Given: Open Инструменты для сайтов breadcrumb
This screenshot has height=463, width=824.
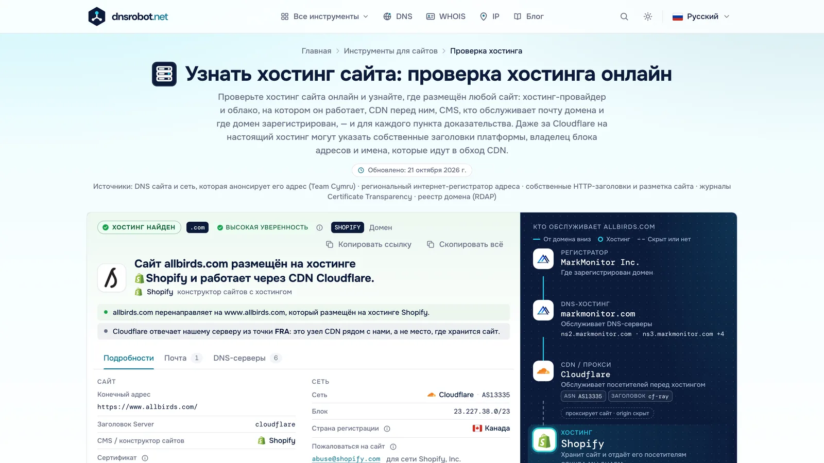Looking at the screenshot, I should coord(390,51).
